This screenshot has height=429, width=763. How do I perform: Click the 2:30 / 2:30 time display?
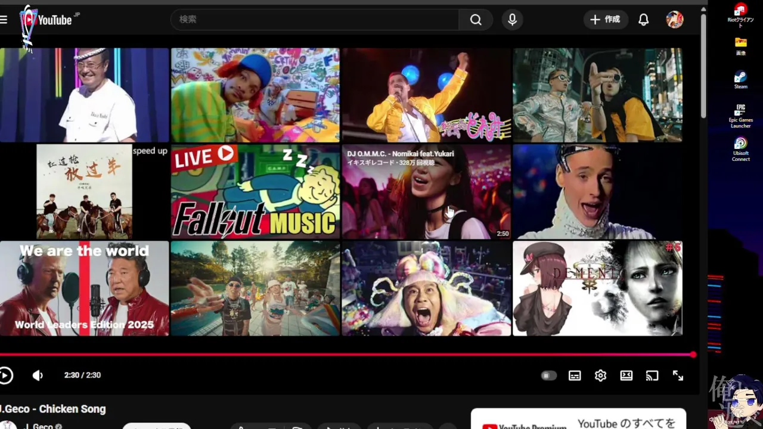tap(82, 375)
